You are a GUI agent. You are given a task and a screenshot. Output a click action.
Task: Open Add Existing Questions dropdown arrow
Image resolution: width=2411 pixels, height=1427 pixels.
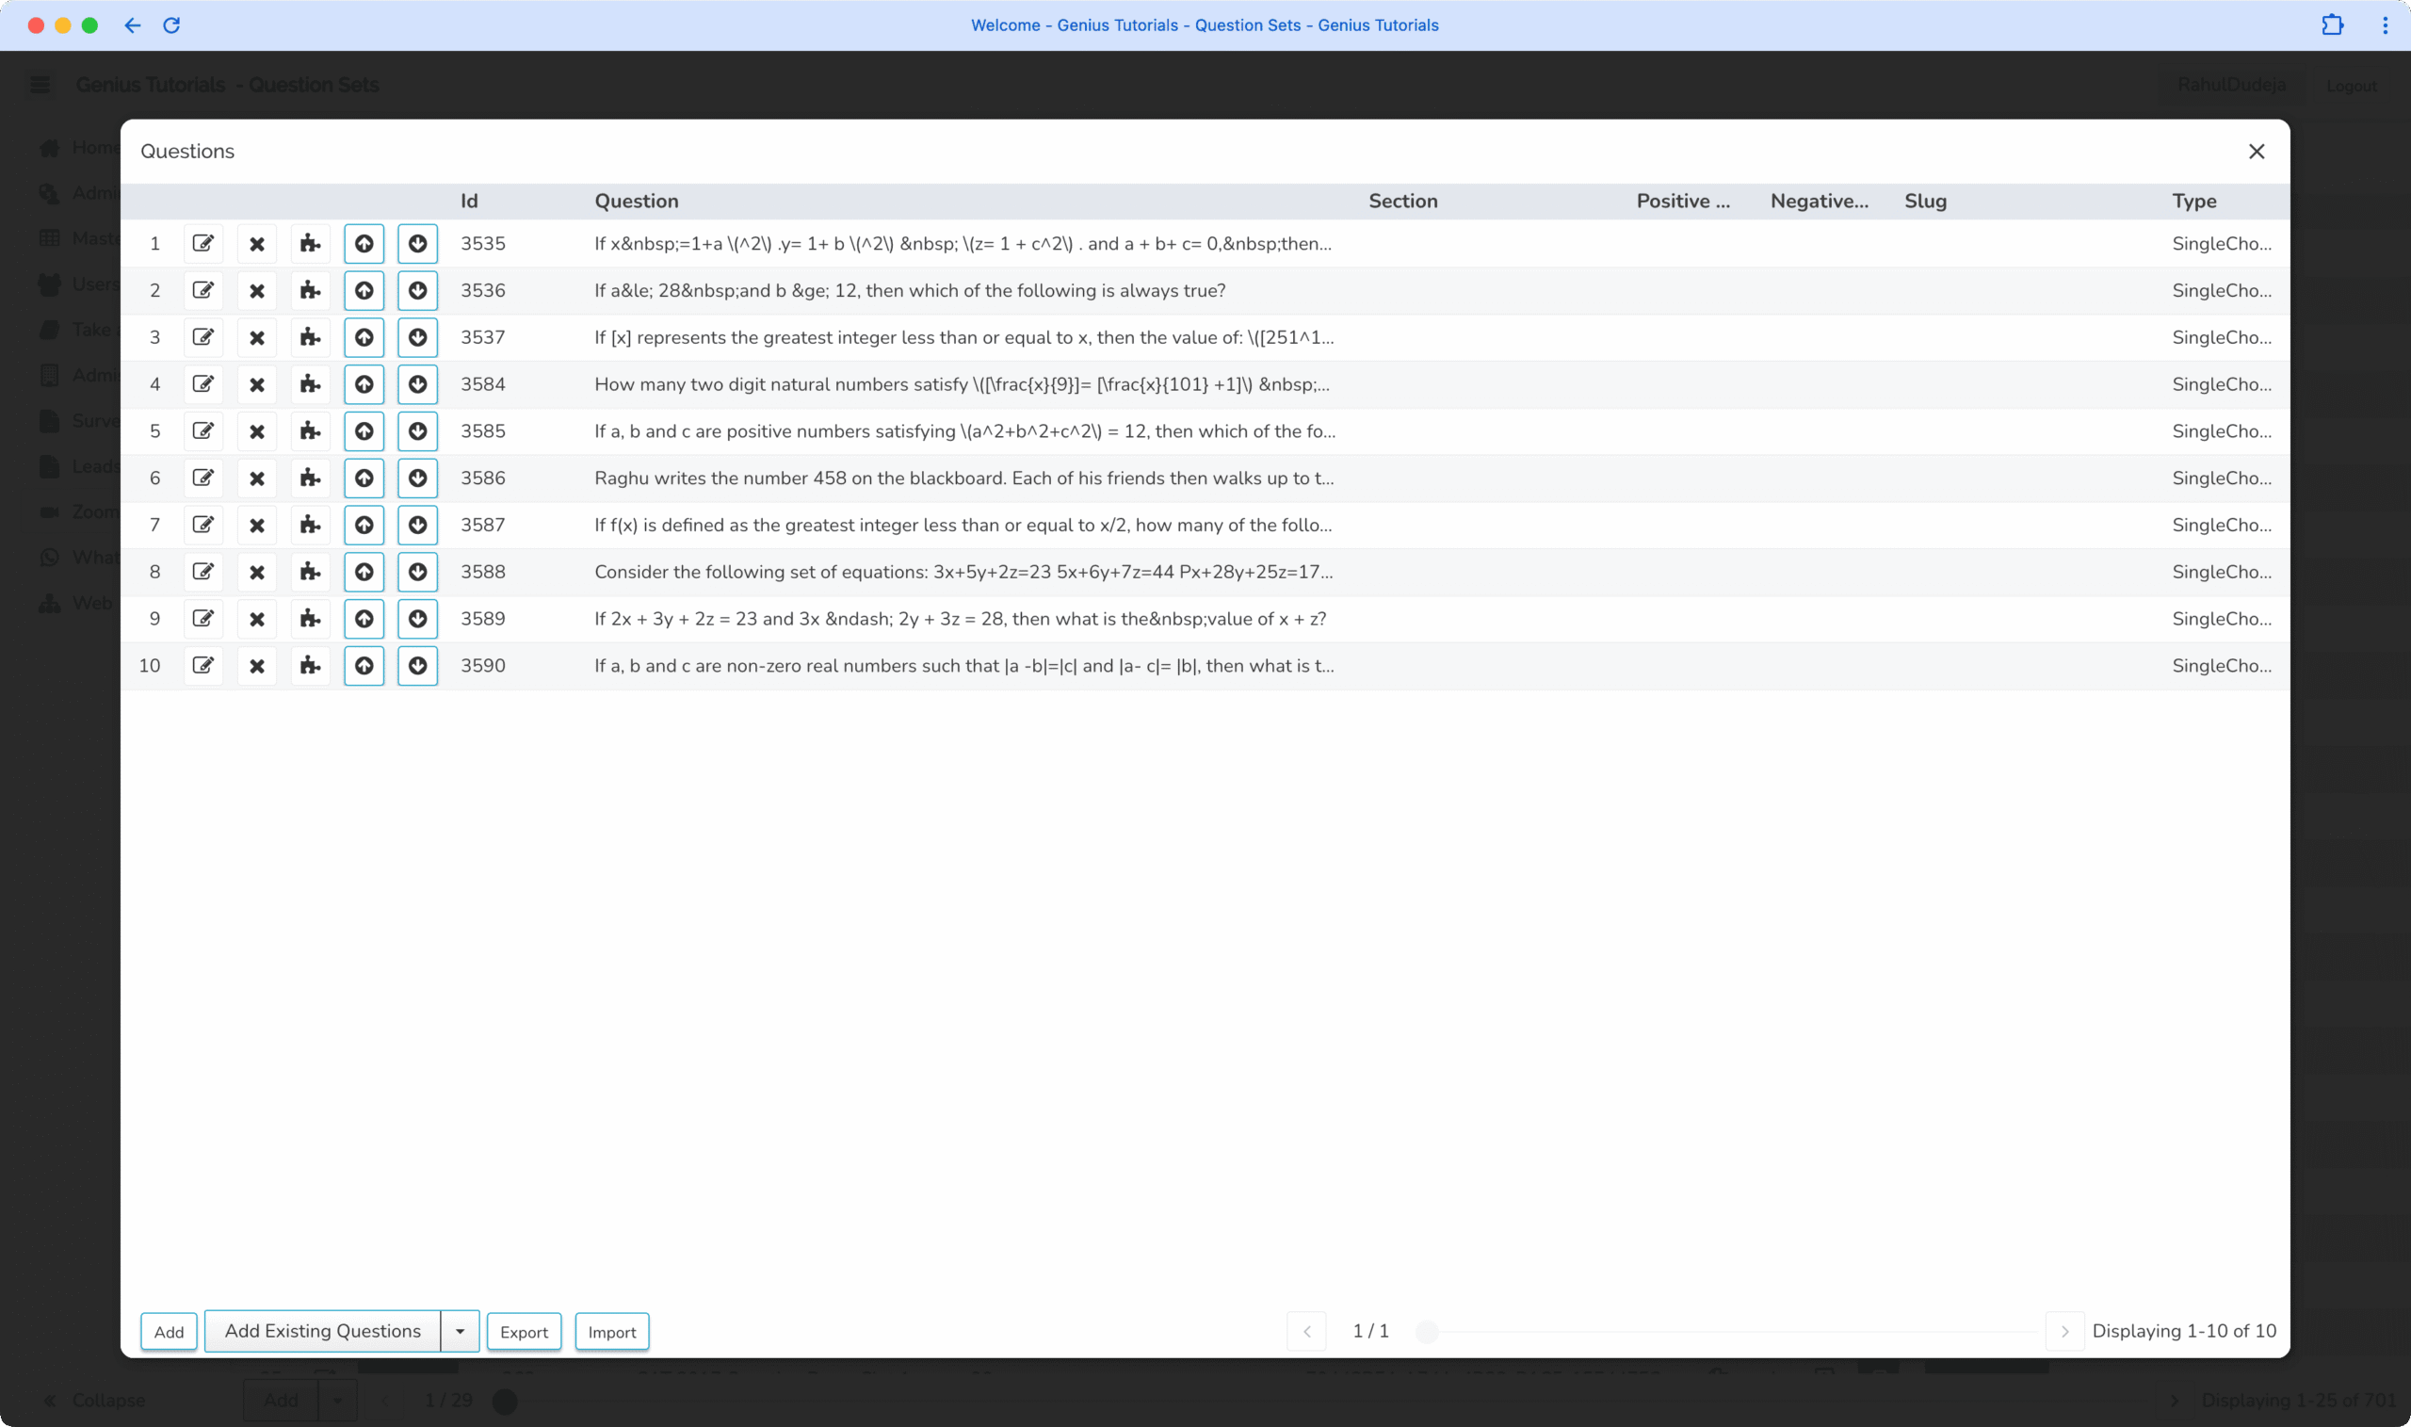pyautogui.click(x=461, y=1332)
